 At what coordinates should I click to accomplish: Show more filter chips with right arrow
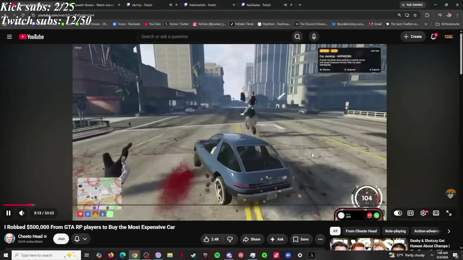point(449,231)
